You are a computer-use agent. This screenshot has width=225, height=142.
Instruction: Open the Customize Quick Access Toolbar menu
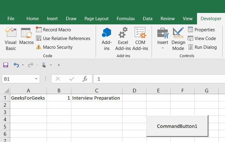59,65
